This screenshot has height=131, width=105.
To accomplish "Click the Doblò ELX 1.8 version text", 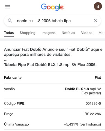I will 77,89.
